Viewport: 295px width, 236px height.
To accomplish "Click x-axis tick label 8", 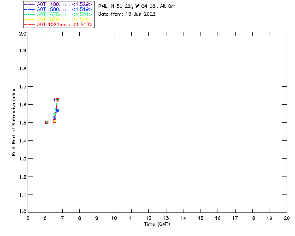I will [x=80, y=218].
